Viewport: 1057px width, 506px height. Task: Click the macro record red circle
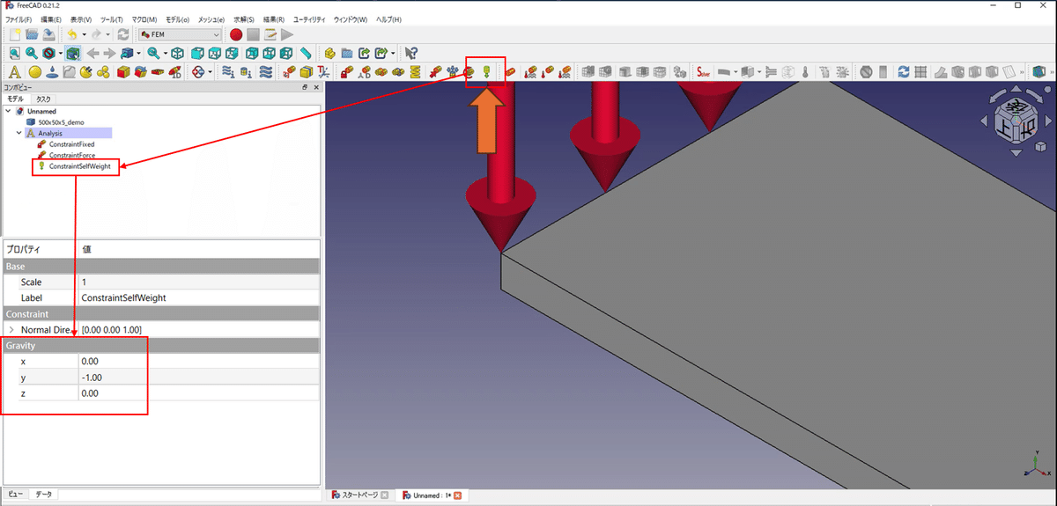(x=235, y=34)
